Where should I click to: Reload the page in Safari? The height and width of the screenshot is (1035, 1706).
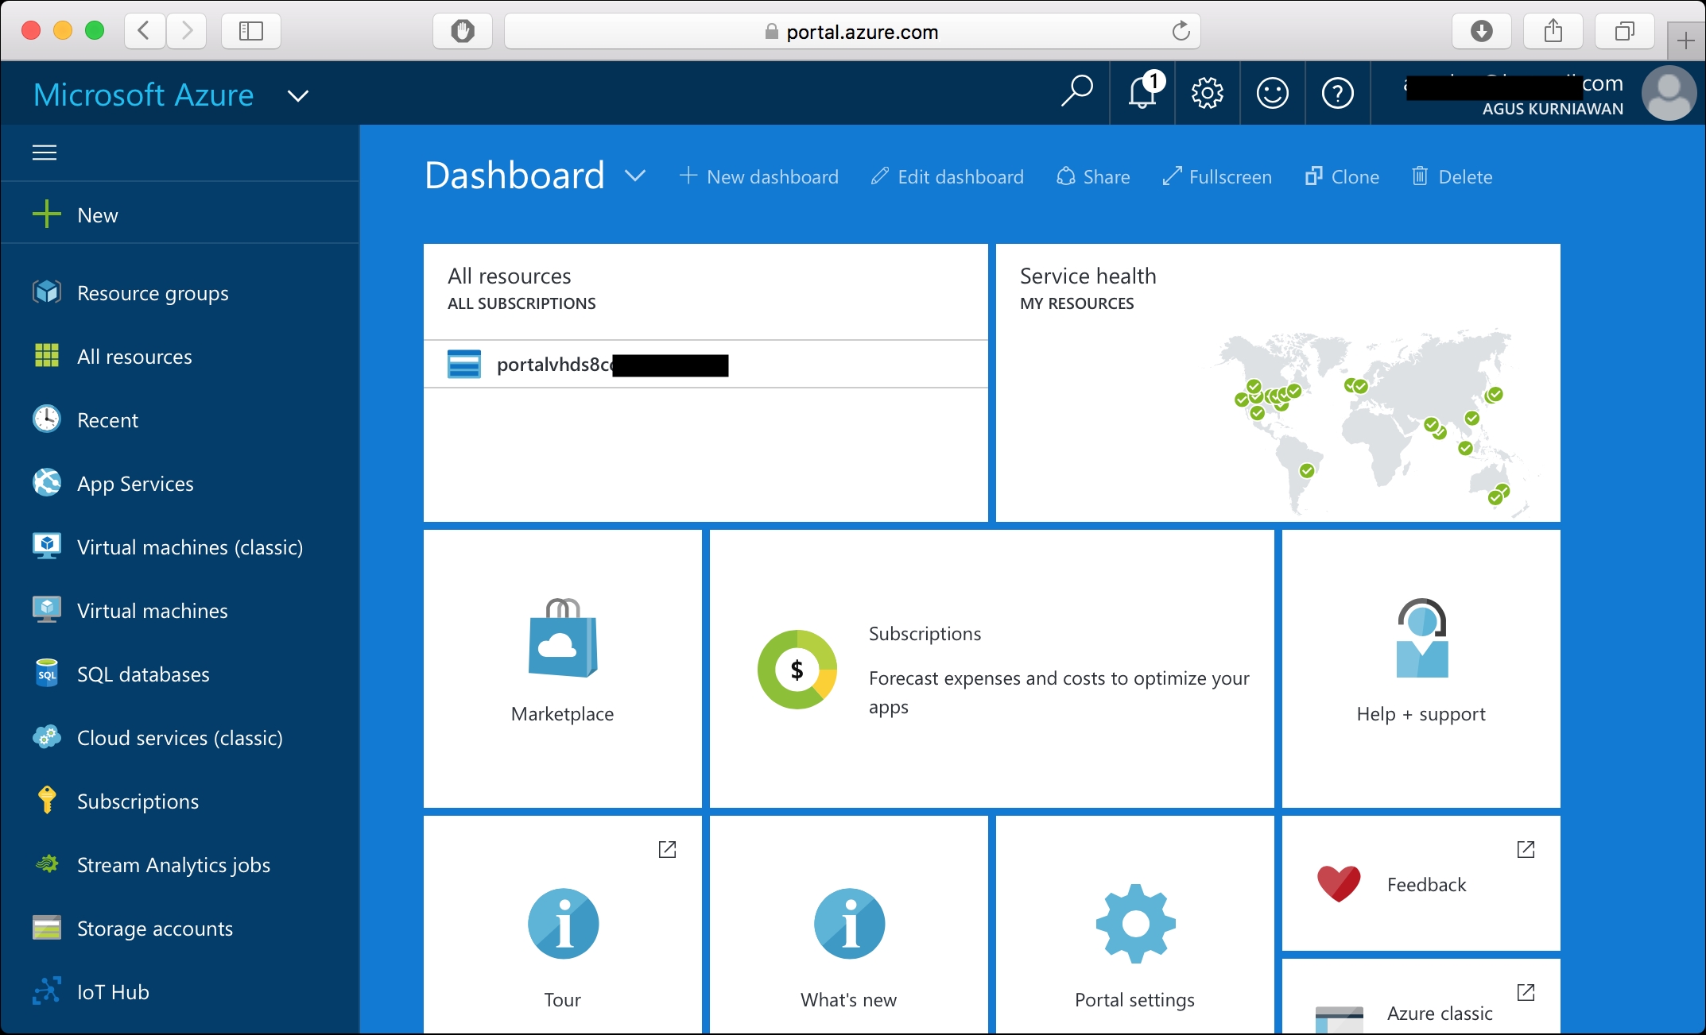pyautogui.click(x=1181, y=31)
